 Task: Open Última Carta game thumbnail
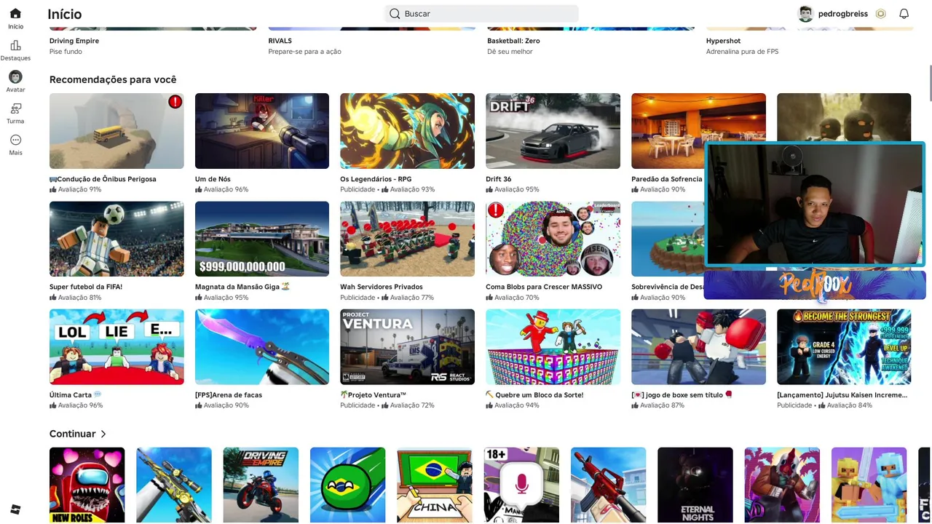pyautogui.click(x=116, y=347)
